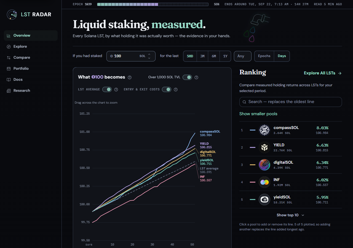Click YIELD 6.63% return value
This screenshot has height=248, width=353.
tap(322, 145)
